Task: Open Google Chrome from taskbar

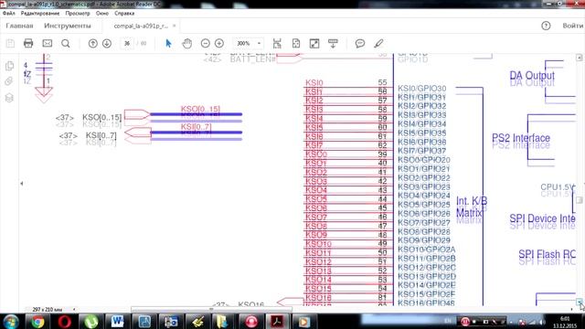Action: (x=37, y=321)
